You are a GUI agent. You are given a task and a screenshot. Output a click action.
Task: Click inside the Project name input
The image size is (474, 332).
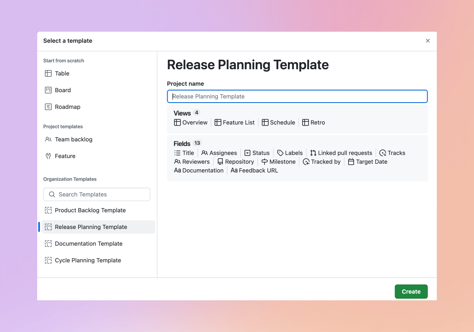[x=297, y=96]
